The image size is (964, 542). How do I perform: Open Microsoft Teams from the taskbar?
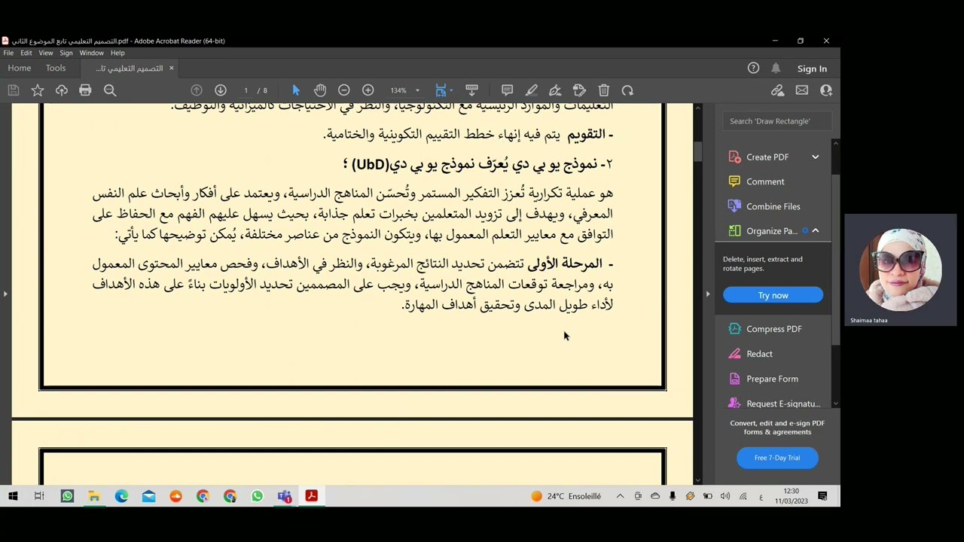coord(284,496)
